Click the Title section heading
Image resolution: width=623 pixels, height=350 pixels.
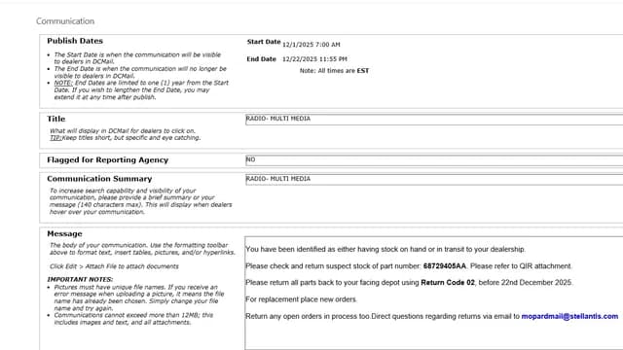[x=56, y=119]
